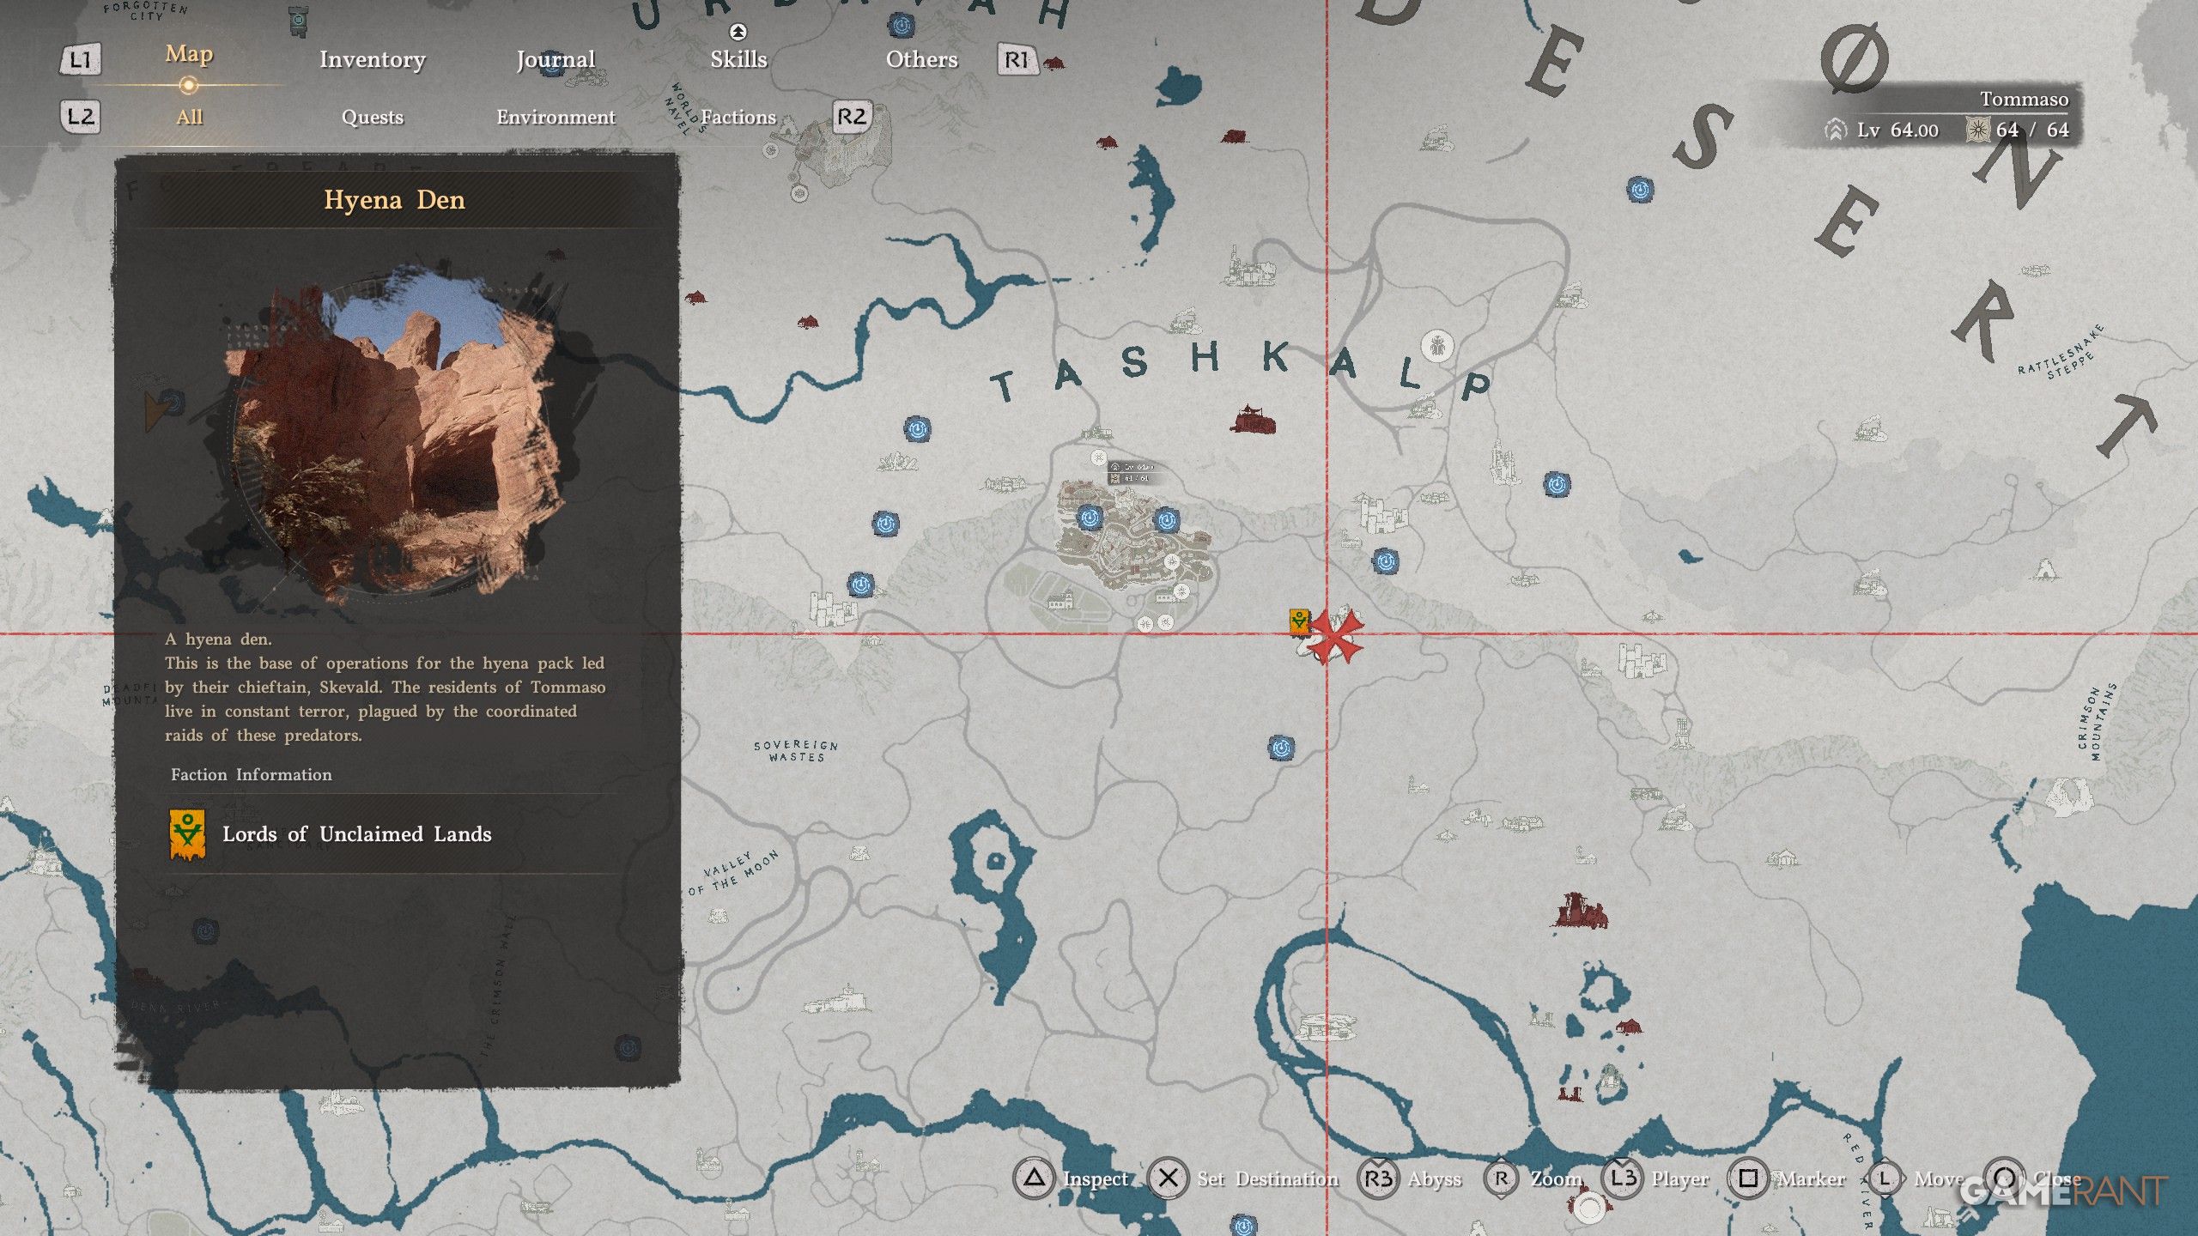Image resolution: width=2198 pixels, height=1236 pixels.
Task: Open the Inventory tab
Action: point(372,59)
